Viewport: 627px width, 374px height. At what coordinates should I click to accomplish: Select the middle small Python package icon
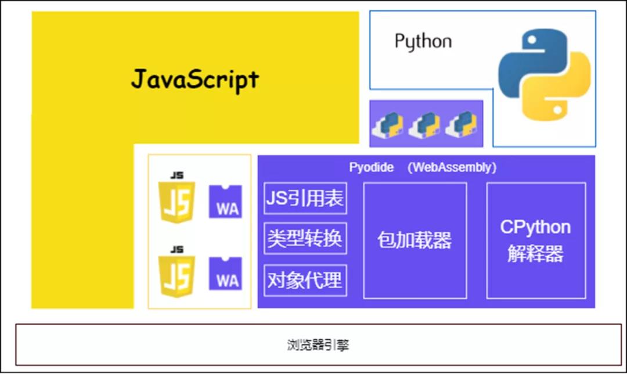coord(424,123)
